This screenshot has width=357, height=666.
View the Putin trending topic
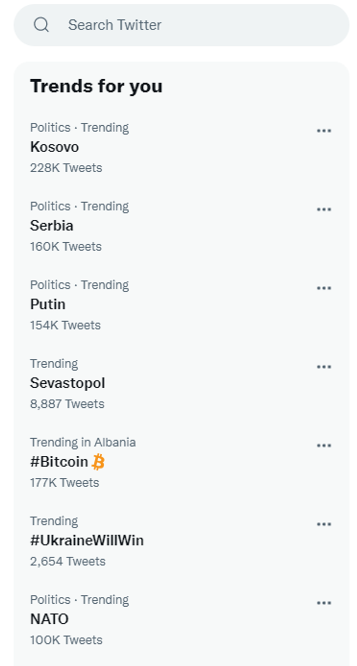point(48,305)
